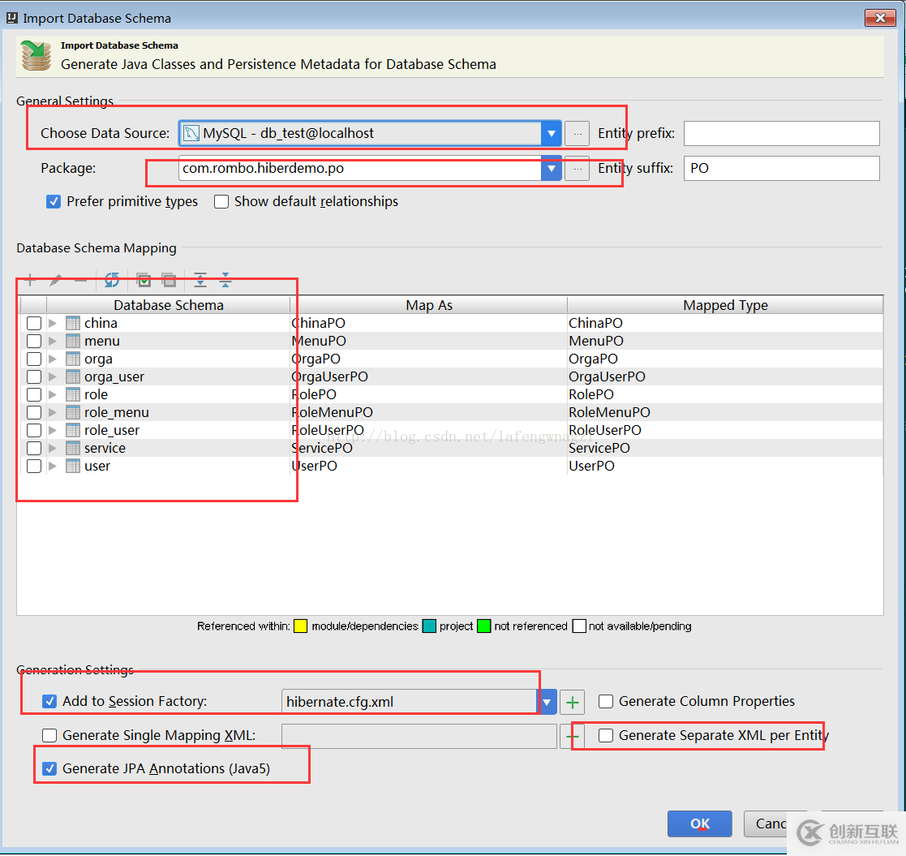The height and width of the screenshot is (856, 906).
Task: Expand the service table row
Action: tap(53, 448)
